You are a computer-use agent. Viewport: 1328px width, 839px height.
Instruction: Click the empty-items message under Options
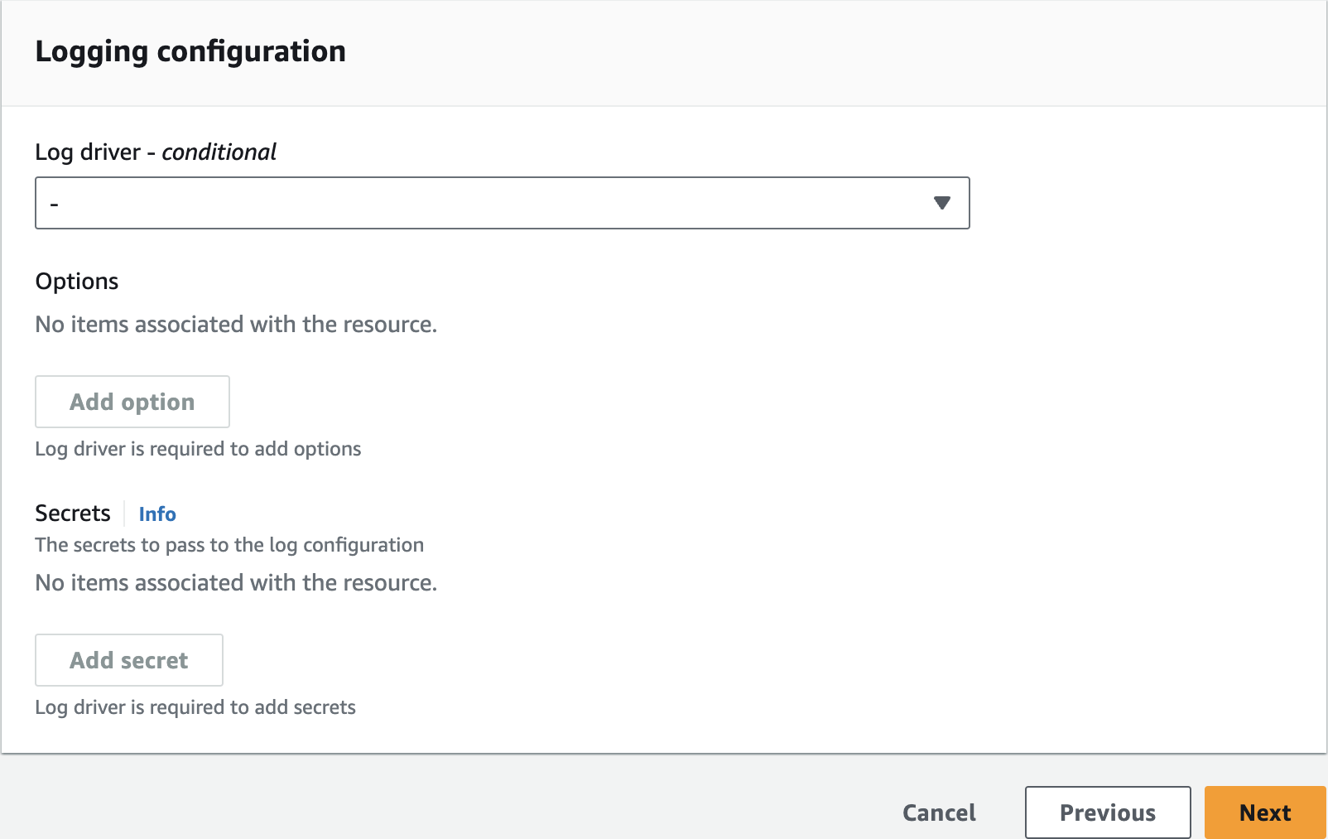pyautogui.click(x=236, y=325)
